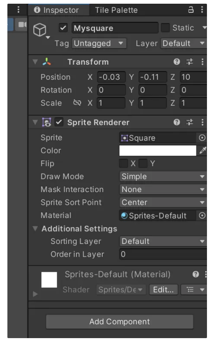This screenshot has width=216, height=341.
Task: Open the white Color swatch field
Action: tap(158, 151)
